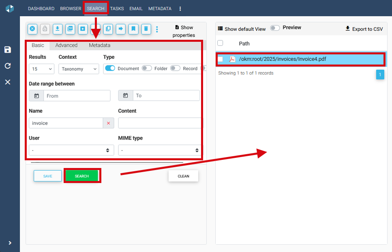Enable the Folder type toggle

147,69
